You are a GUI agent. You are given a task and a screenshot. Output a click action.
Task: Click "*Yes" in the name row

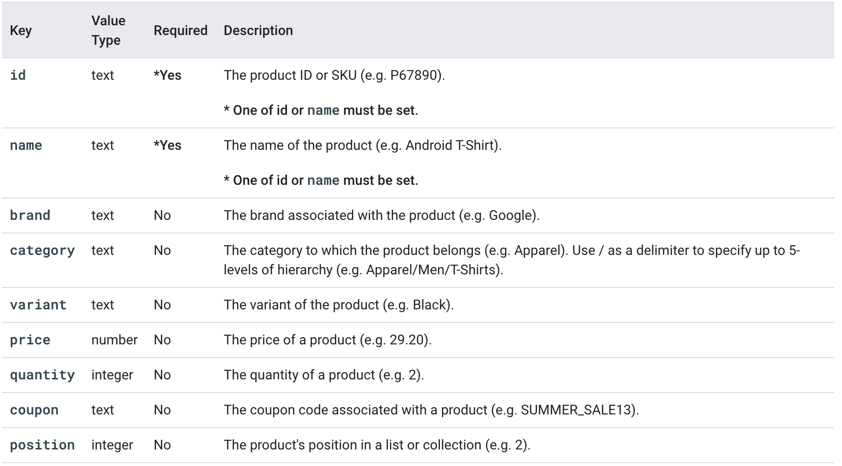[167, 145]
